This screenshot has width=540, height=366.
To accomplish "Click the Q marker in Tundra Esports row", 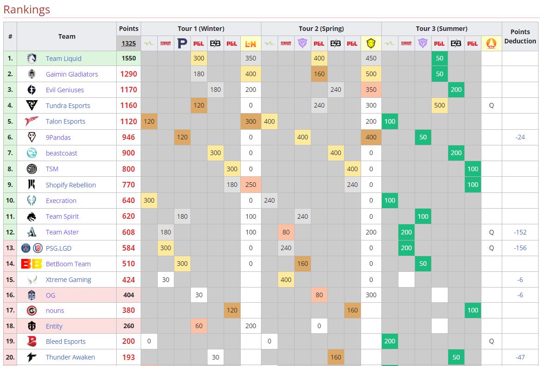I will coord(491,106).
